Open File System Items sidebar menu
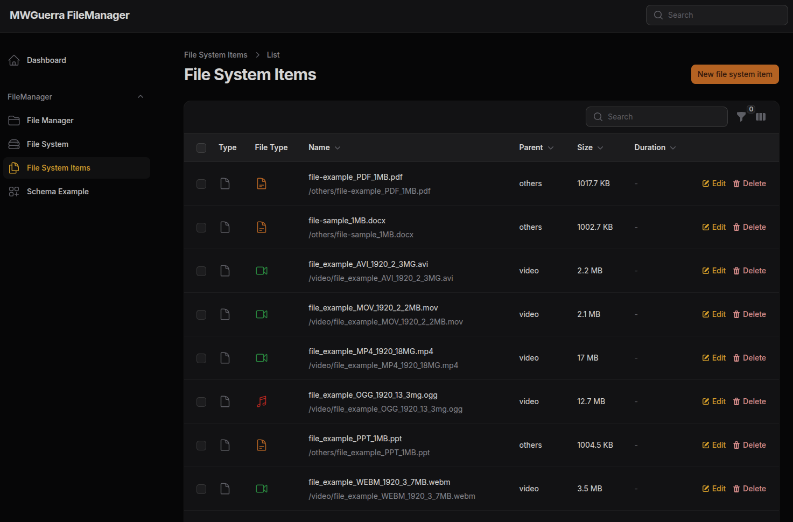Screen dimensions: 793x522 [x=59, y=168]
